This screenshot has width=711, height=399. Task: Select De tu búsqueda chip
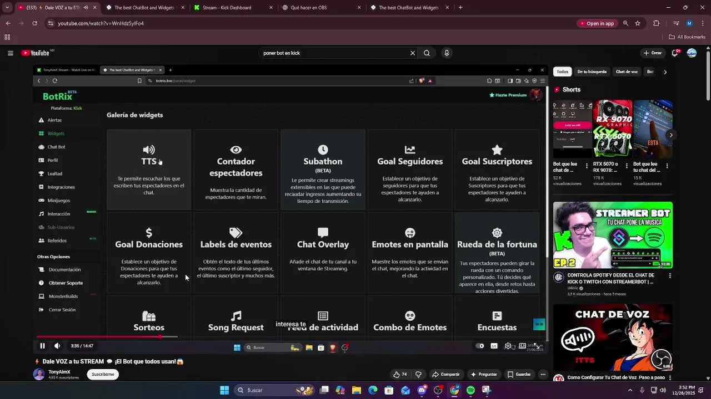point(592,71)
